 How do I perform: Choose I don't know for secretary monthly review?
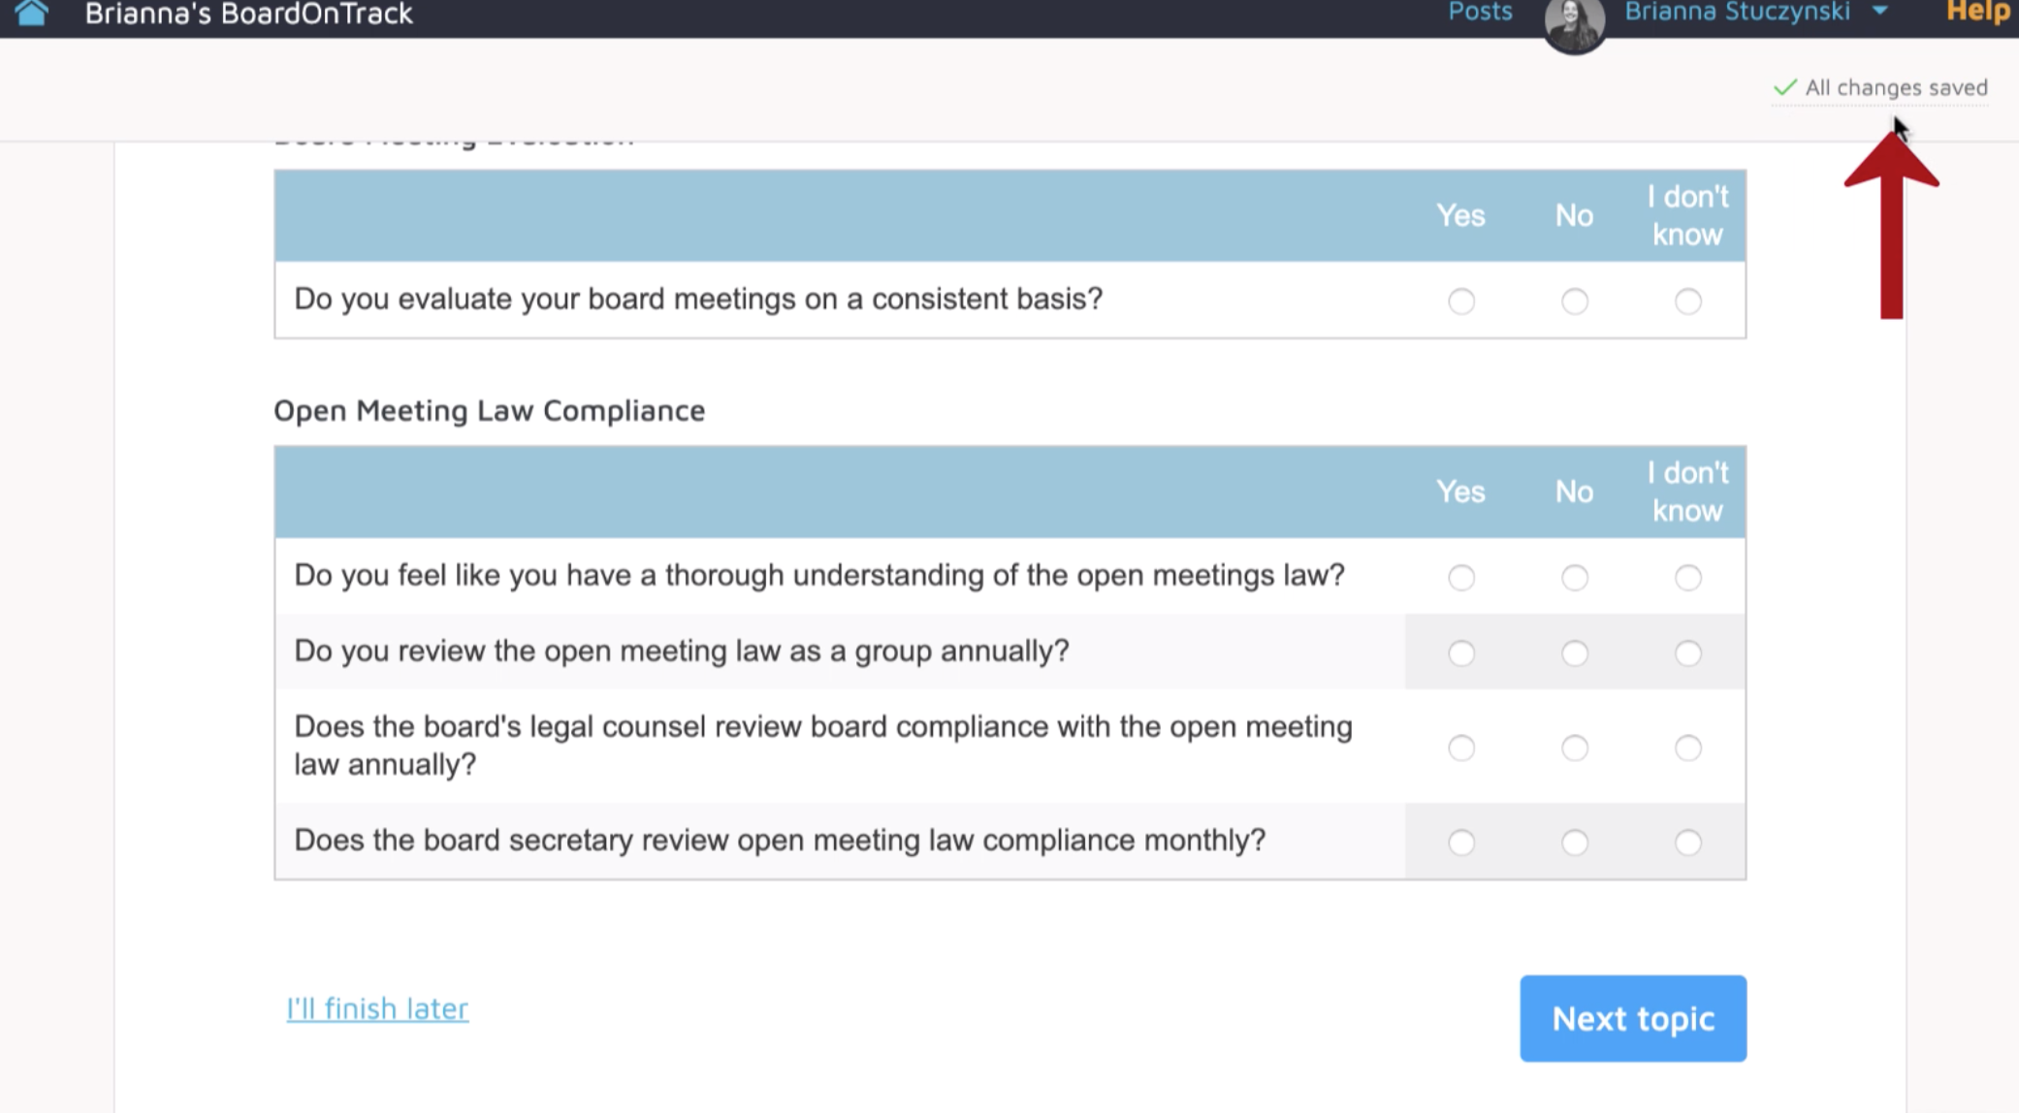click(1688, 843)
